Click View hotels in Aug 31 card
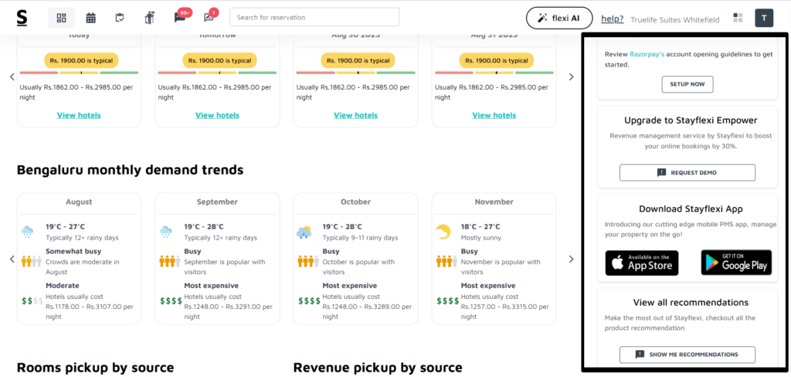Viewport: 791px width, 377px height. pos(494,115)
